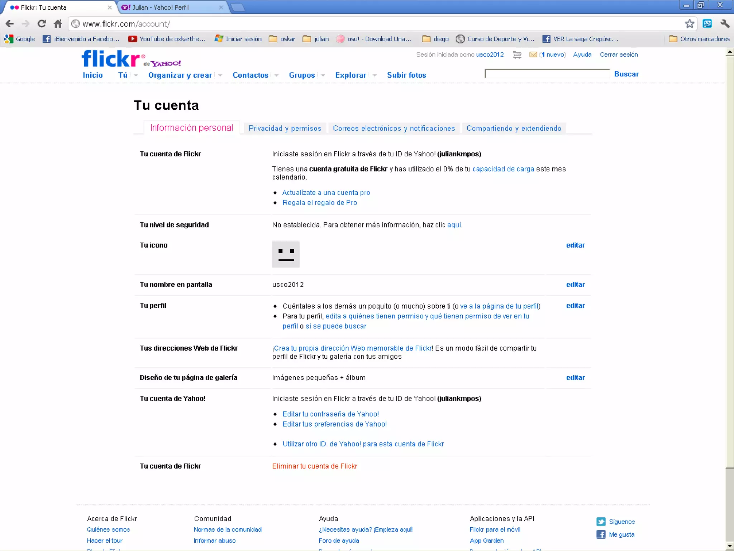The width and height of the screenshot is (734, 551).
Task: Click the default buddy icon thumbnail
Action: coord(286,254)
